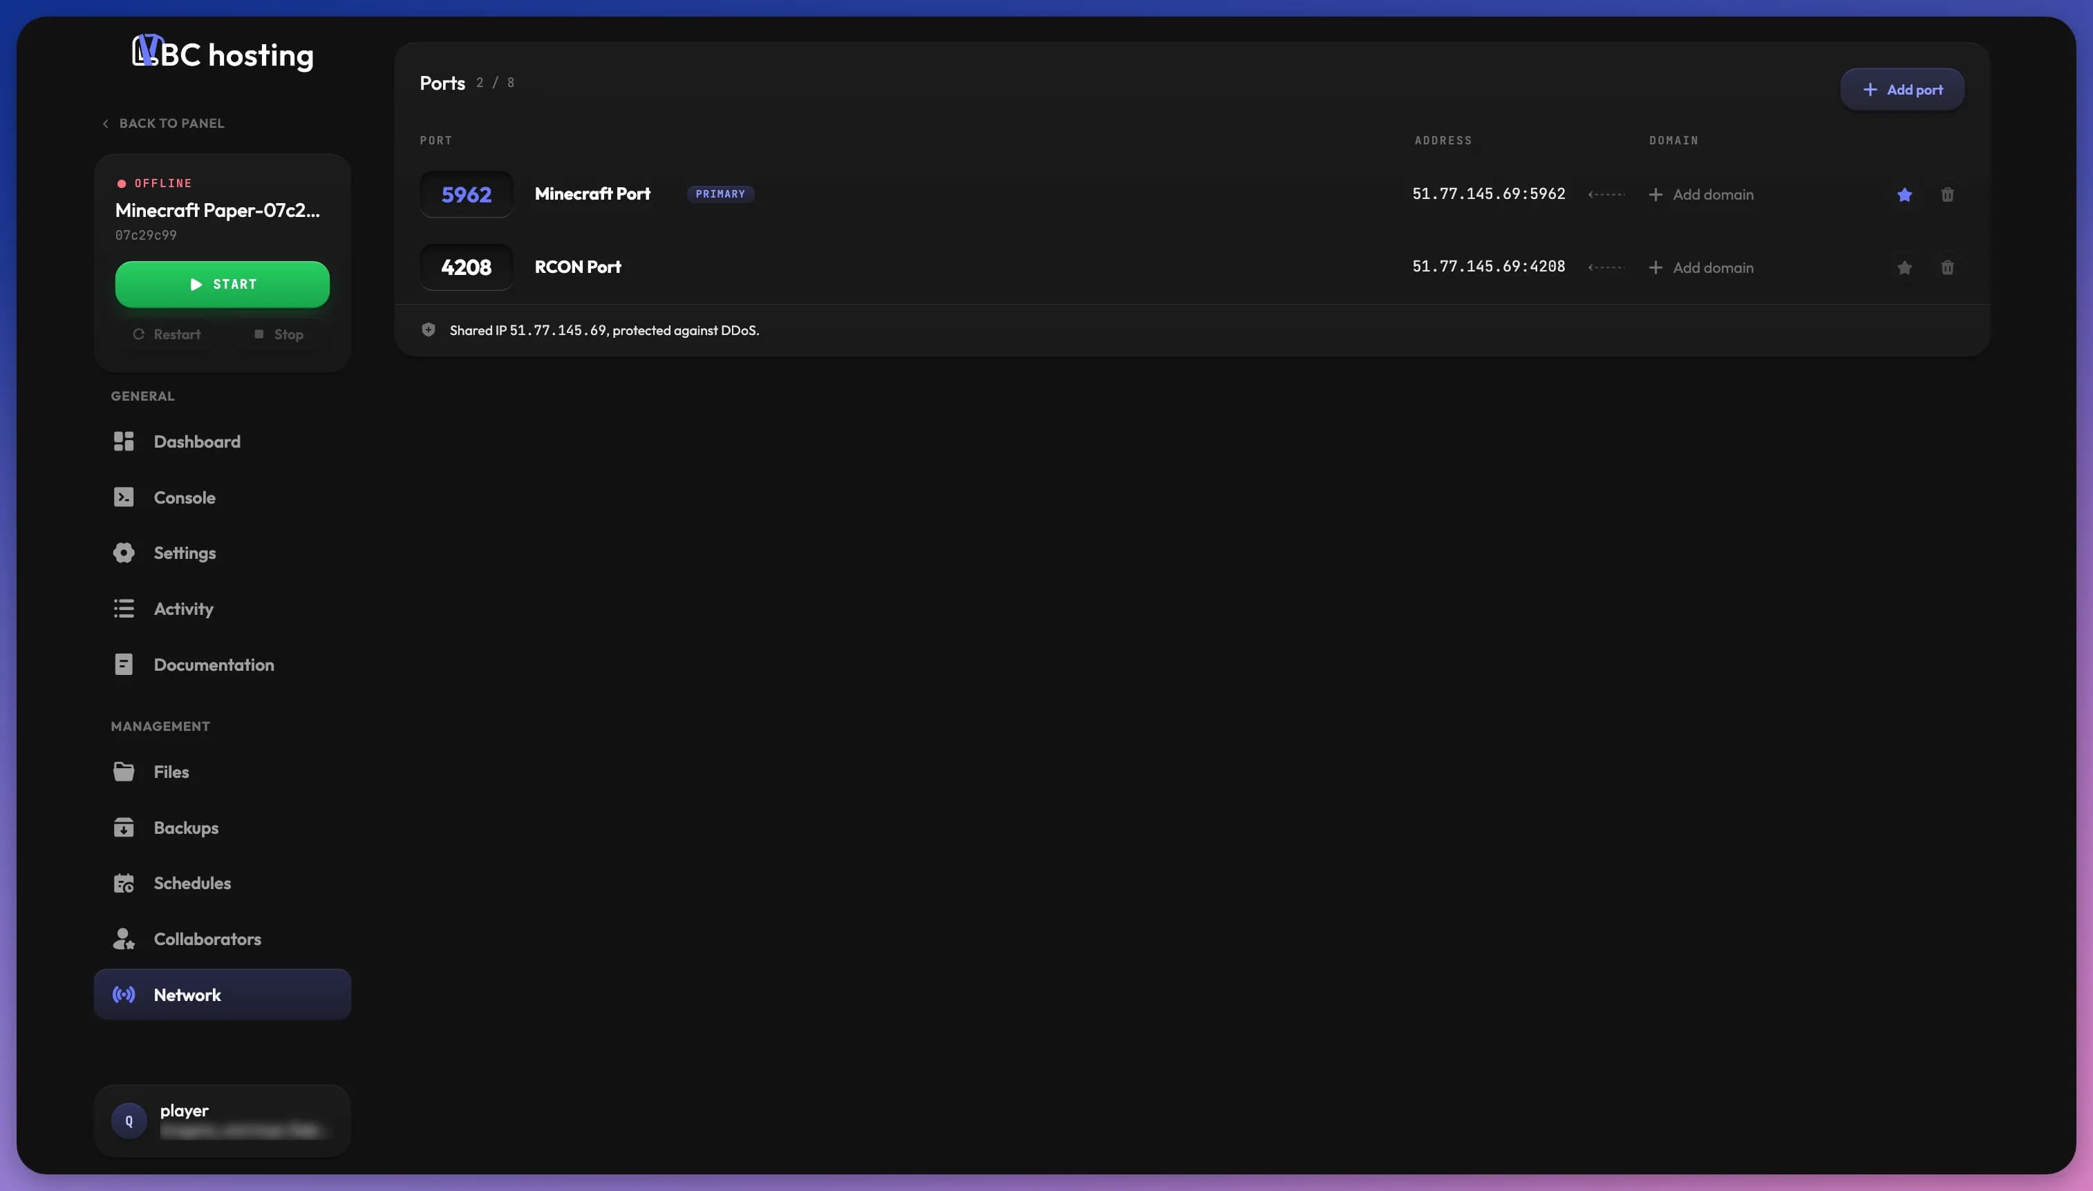Open the Documentation page
This screenshot has width=2093, height=1191.
tap(222, 664)
